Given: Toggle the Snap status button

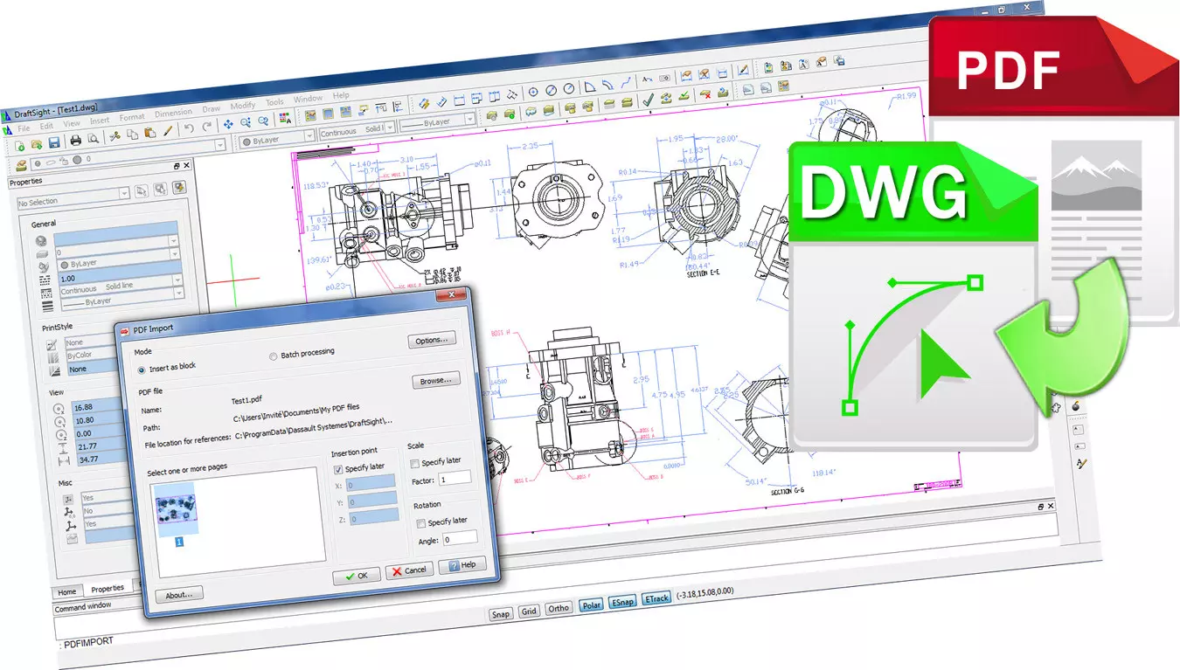Looking at the screenshot, I should click(x=500, y=613).
